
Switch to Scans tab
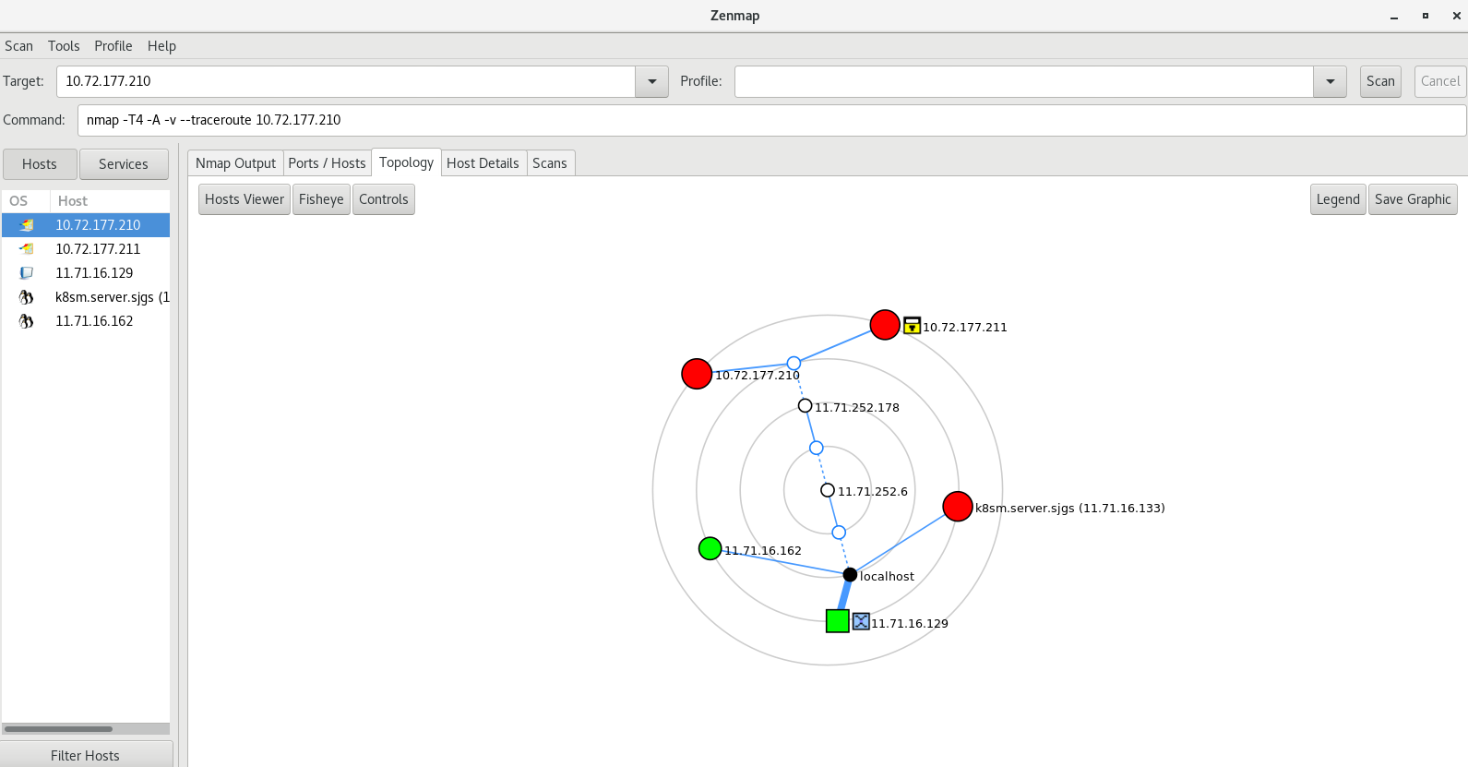tap(550, 163)
